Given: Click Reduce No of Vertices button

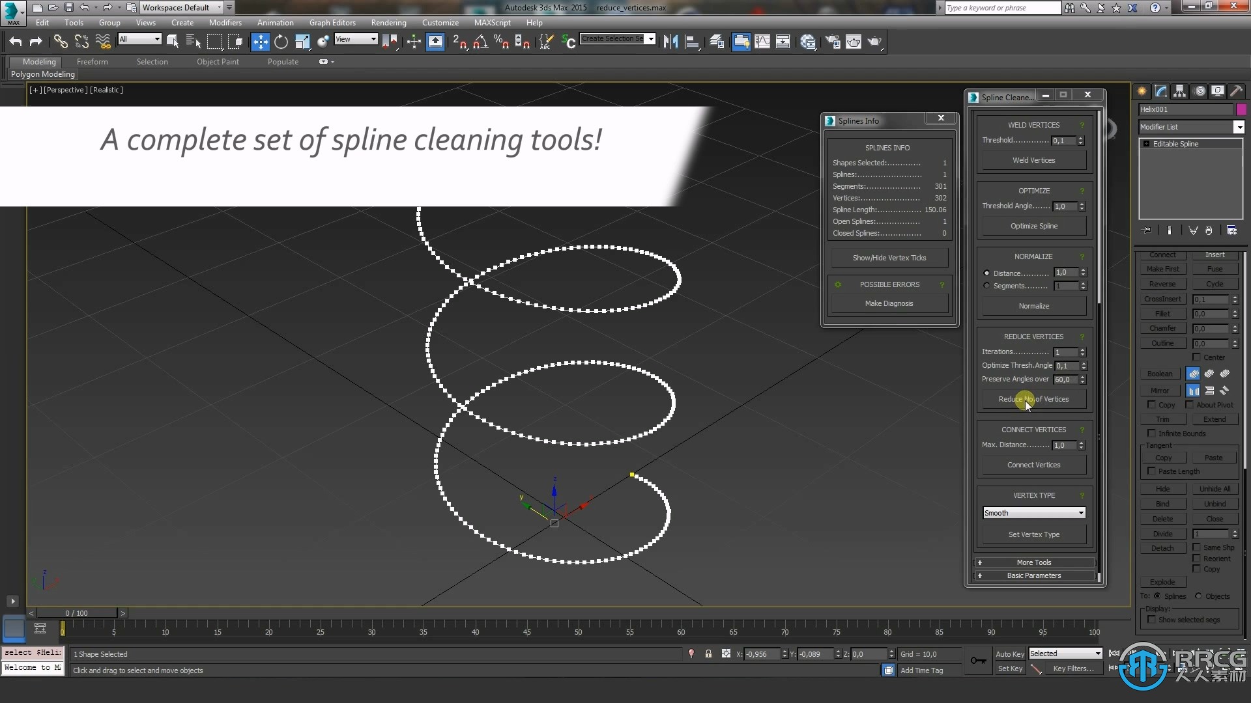Looking at the screenshot, I should point(1033,398).
